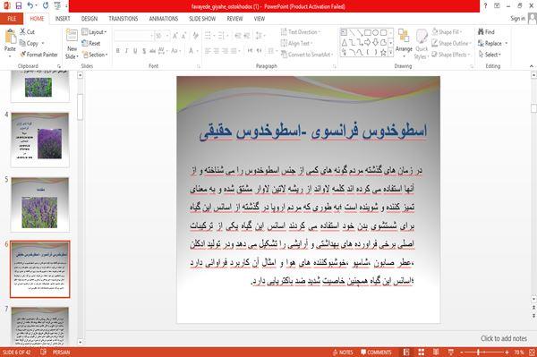The width and height of the screenshot is (537, 357).
Task: Open the Layout dropdown
Action: [94, 32]
